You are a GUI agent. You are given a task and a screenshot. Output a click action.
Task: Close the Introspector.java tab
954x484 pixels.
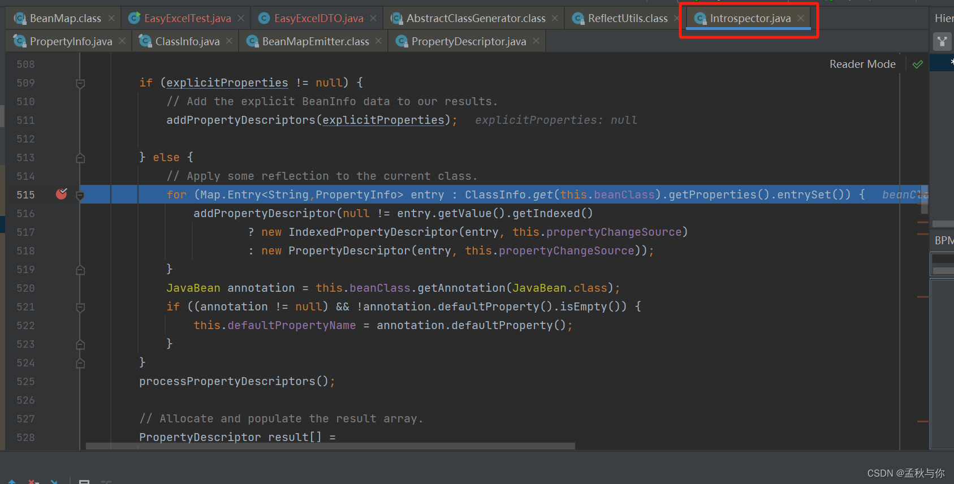coord(801,18)
